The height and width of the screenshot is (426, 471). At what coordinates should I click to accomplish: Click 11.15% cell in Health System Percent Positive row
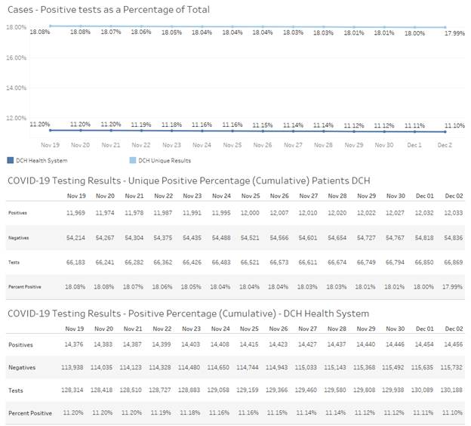click(x=277, y=412)
